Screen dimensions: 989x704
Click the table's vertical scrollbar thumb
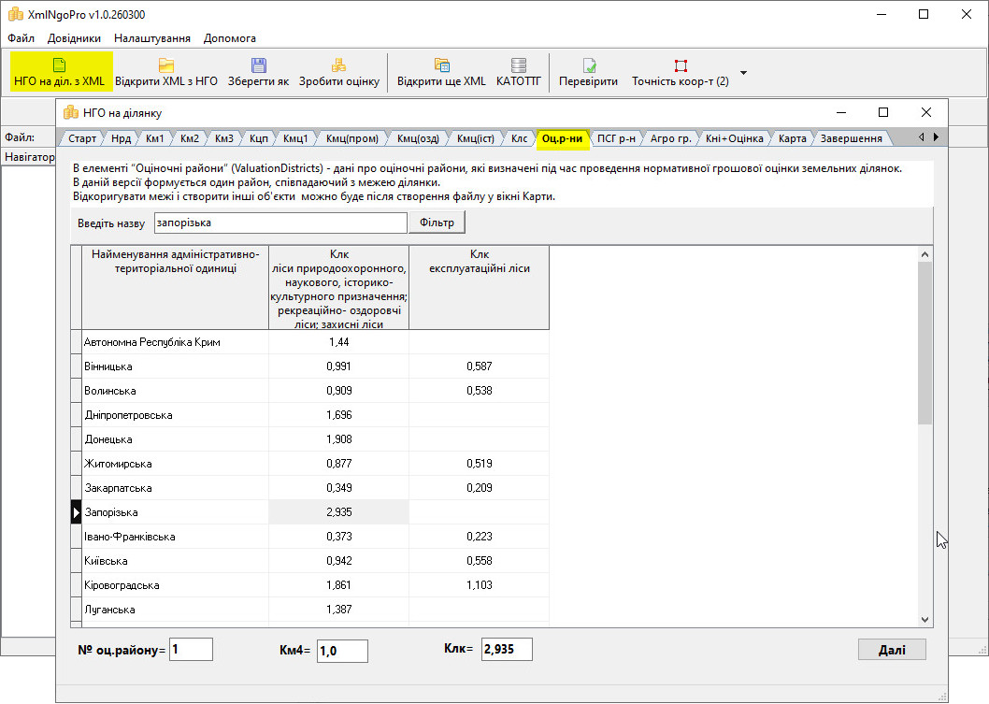(x=924, y=342)
